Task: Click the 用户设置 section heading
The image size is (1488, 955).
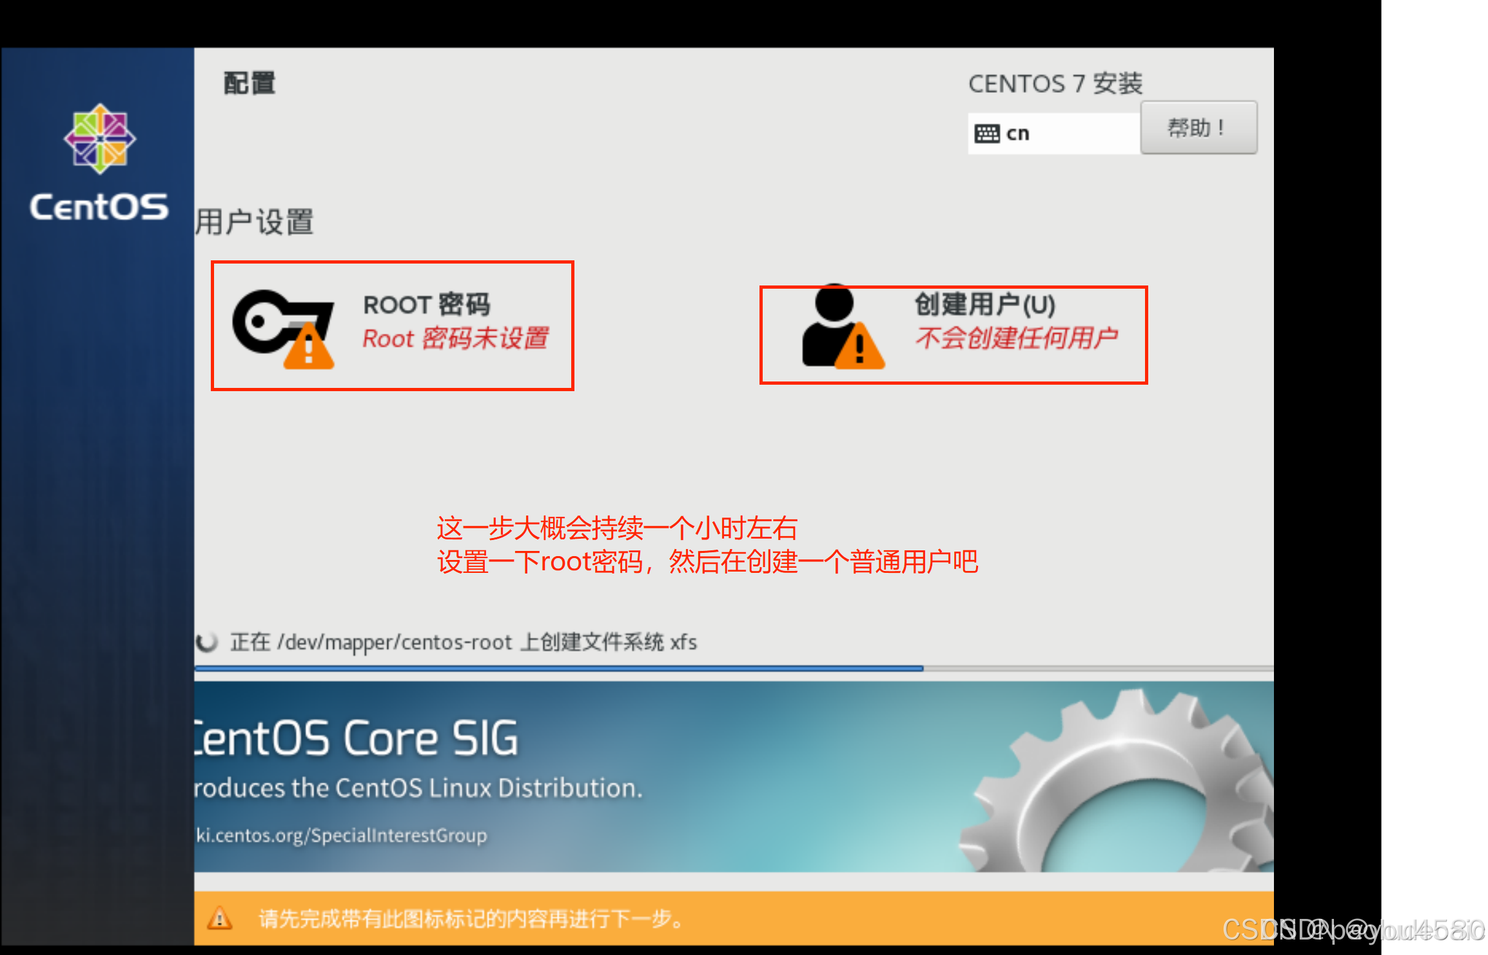Action: pos(254,222)
